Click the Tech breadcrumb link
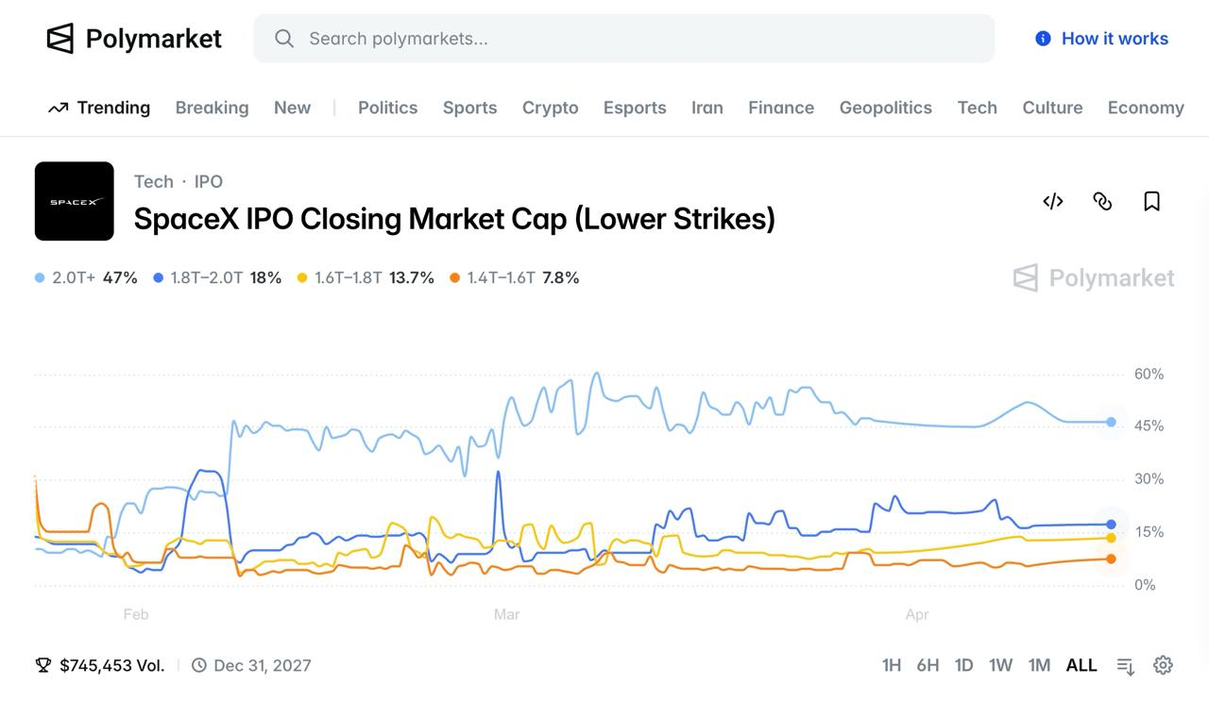 point(153,181)
